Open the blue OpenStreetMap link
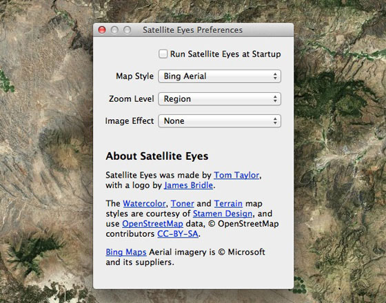Screen dimensions: 386x303 (152, 224)
